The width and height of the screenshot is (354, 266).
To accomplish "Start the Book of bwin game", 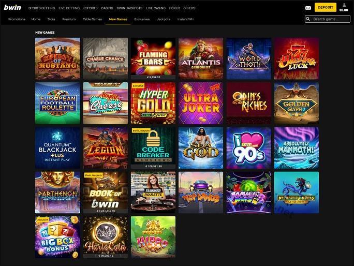I will [x=106, y=193].
